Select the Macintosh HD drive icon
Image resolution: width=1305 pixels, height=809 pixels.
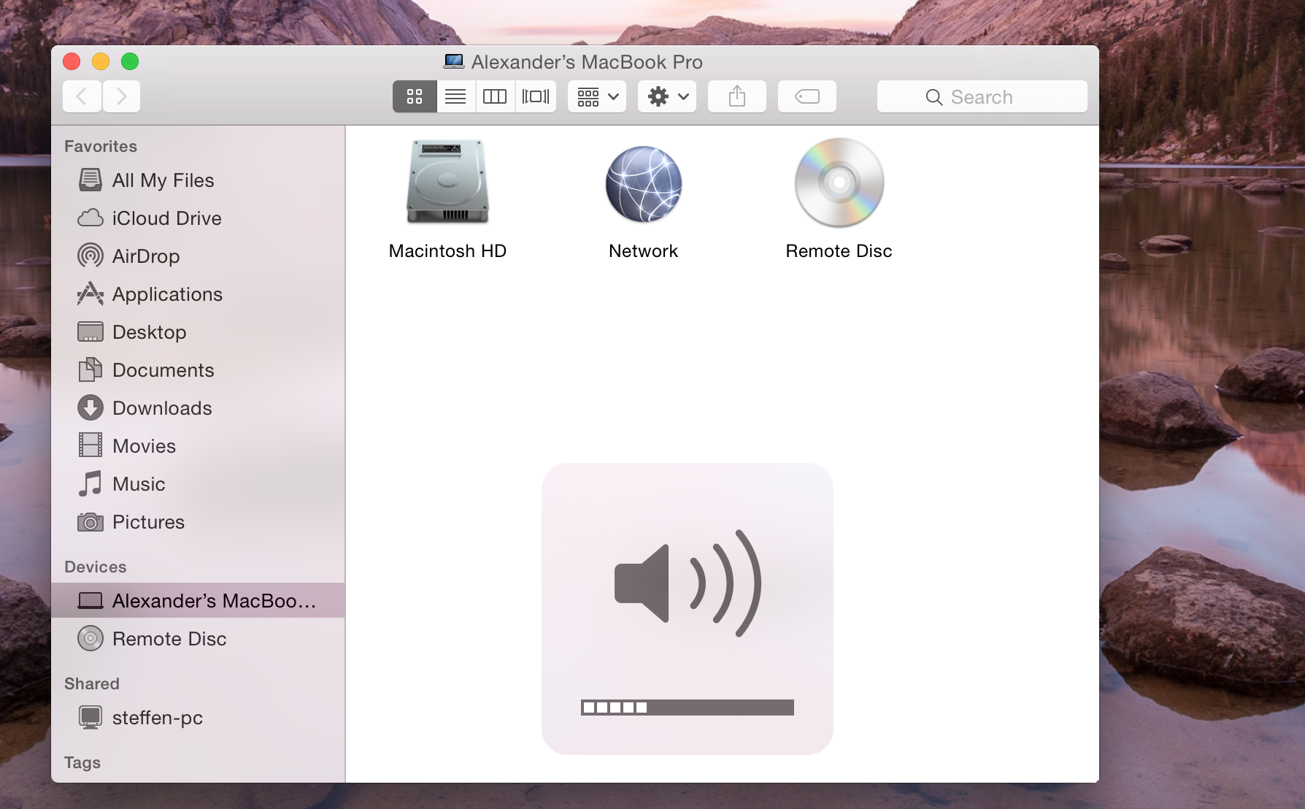coord(447,182)
